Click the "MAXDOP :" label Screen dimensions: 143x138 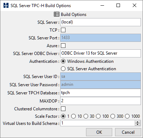50,101
